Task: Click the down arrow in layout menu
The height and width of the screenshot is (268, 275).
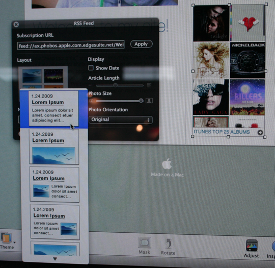Action: pos(55,259)
